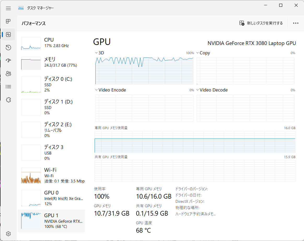This screenshot has height=241, width=304.
Task: Open Startup apps via the speedometer icon
Action: coord(8,60)
